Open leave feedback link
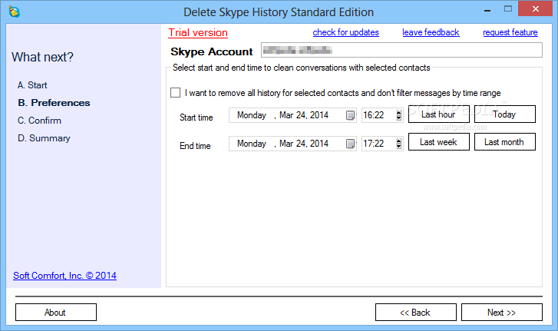Screen dimensions: 558x331 (431, 32)
